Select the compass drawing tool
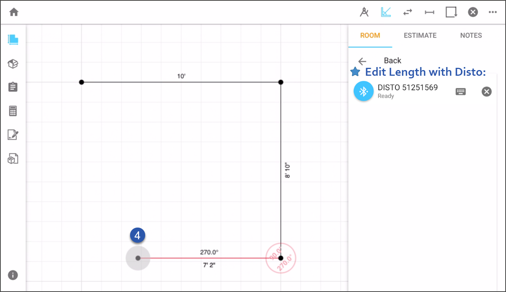Screen dimensions: 506x292 click(x=364, y=12)
